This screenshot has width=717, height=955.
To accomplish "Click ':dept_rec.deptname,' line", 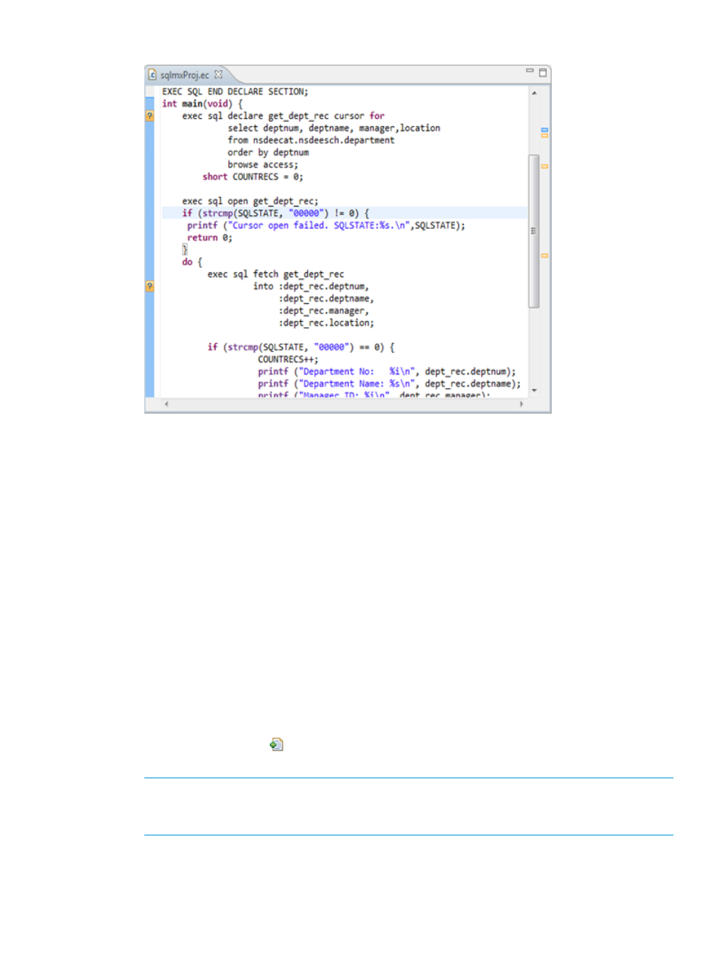I will [326, 299].
